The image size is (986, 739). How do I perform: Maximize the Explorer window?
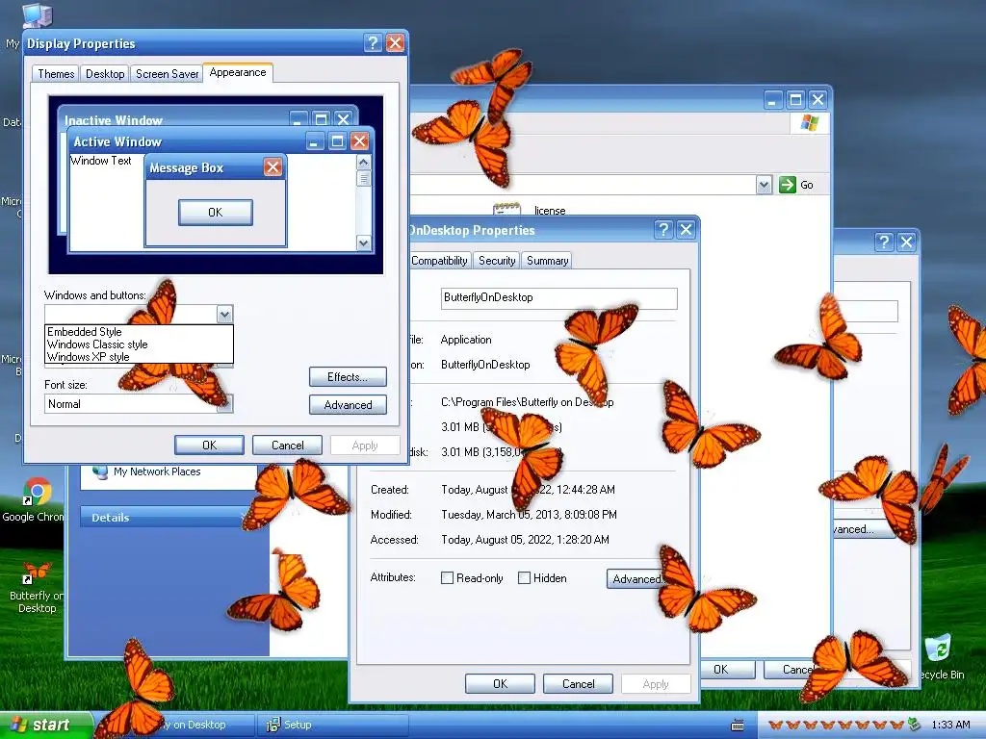click(795, 99)
